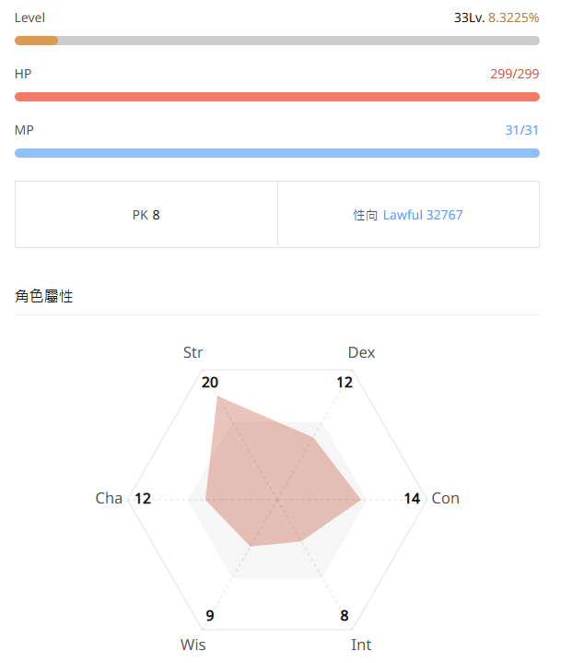The width and height of the screenshot is (561, 663).
Task: Click the Wis label on radar chart
Action: (x=193, y=645)
